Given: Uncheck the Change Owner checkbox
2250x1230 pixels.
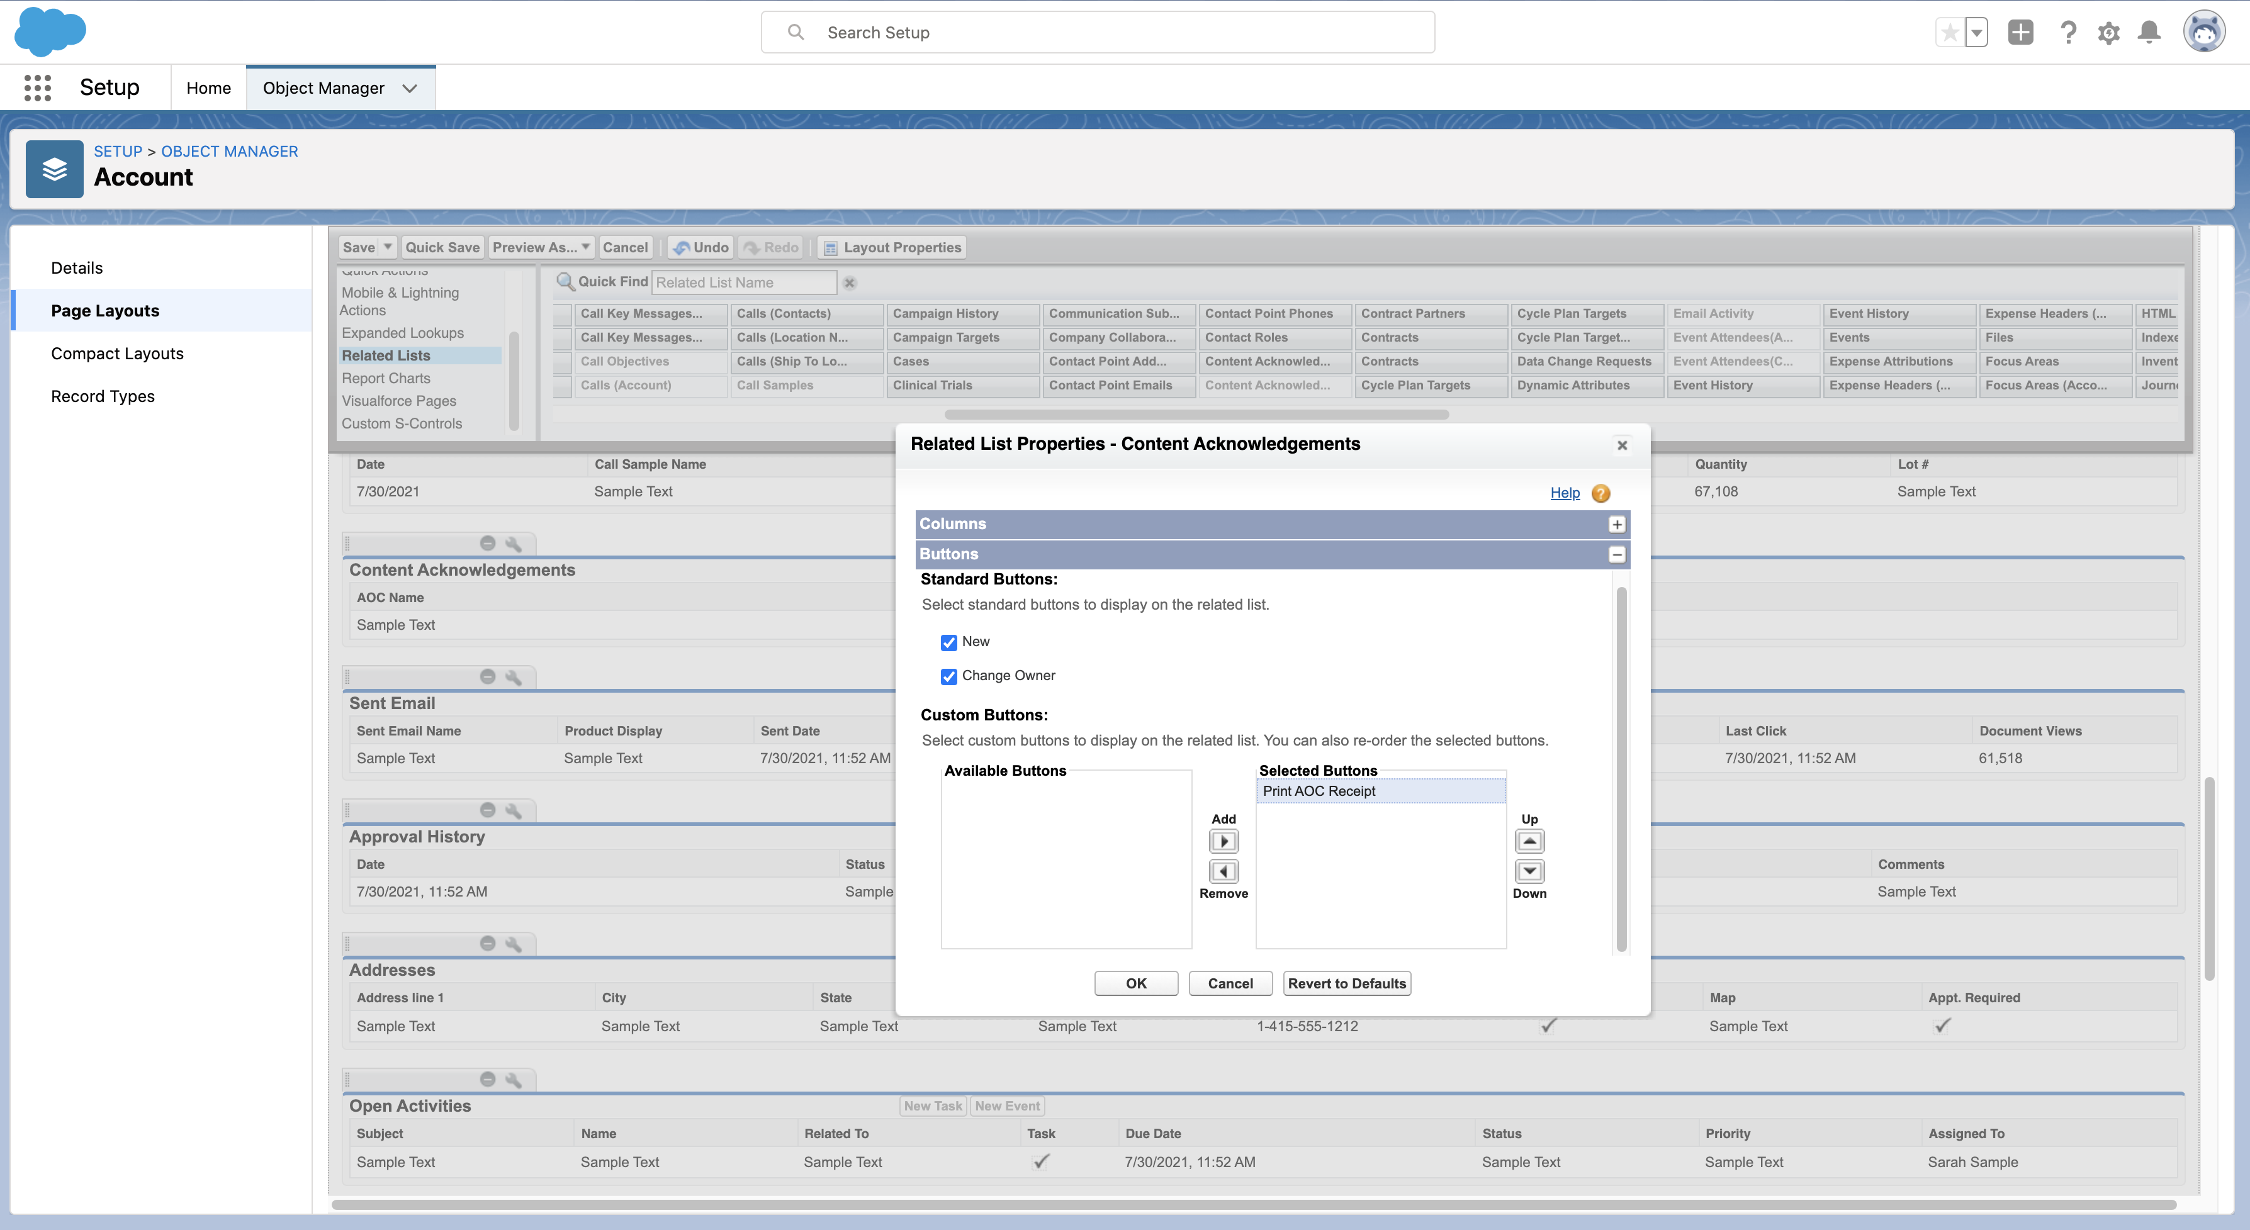Looking at the screenshot, I should (x=948, y=676).
